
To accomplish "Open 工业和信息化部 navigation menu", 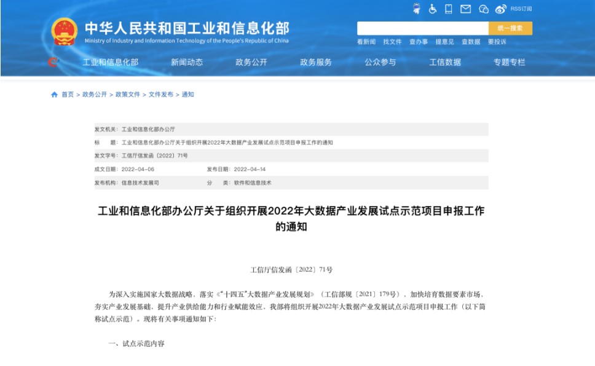I will click(111, 62).
